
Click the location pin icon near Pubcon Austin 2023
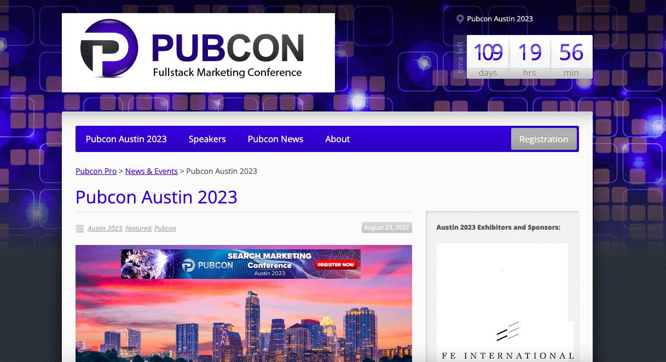[x=460, y=19]
